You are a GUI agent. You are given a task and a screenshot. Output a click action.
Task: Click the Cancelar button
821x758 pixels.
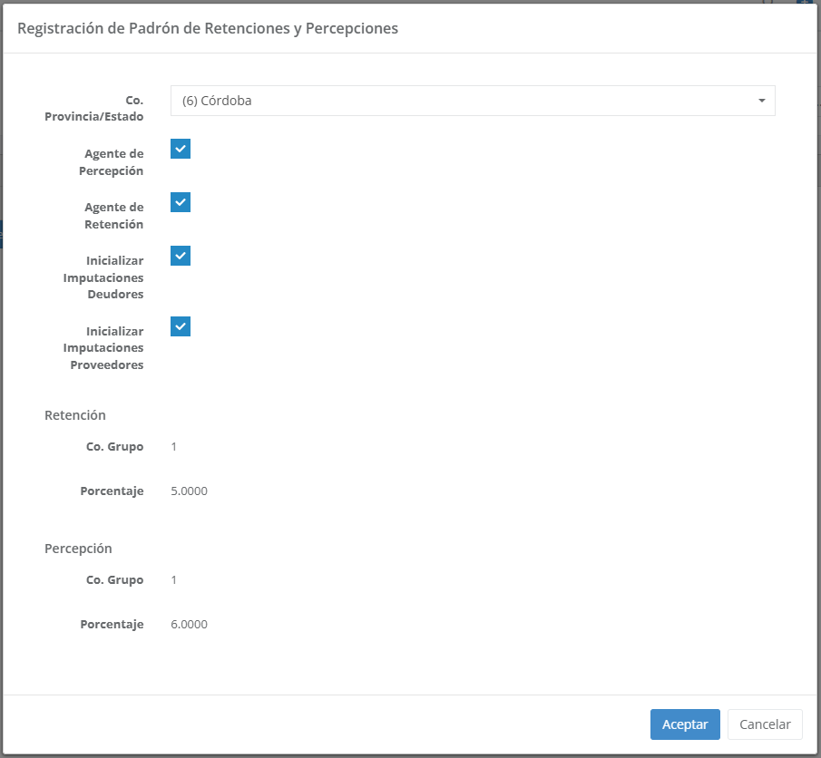click(x=765, y=724)
